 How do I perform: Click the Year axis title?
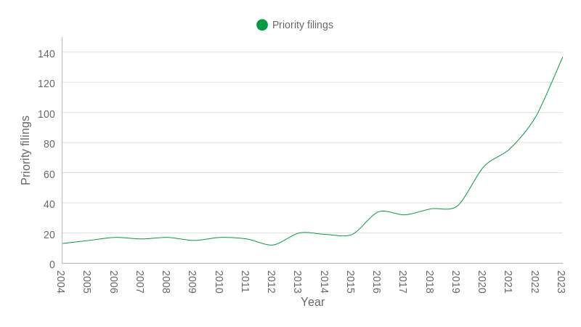coord(312,302)
